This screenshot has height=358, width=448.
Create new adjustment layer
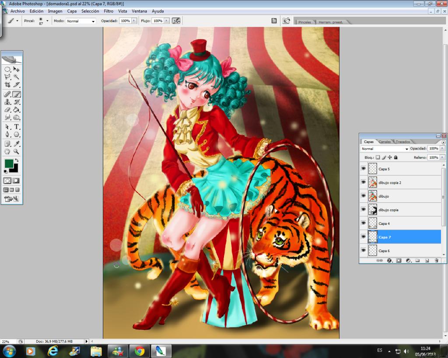tap(408, 261)
